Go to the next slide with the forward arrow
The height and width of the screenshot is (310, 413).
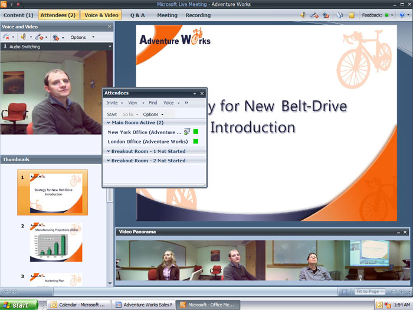click(x=14, y=292)
